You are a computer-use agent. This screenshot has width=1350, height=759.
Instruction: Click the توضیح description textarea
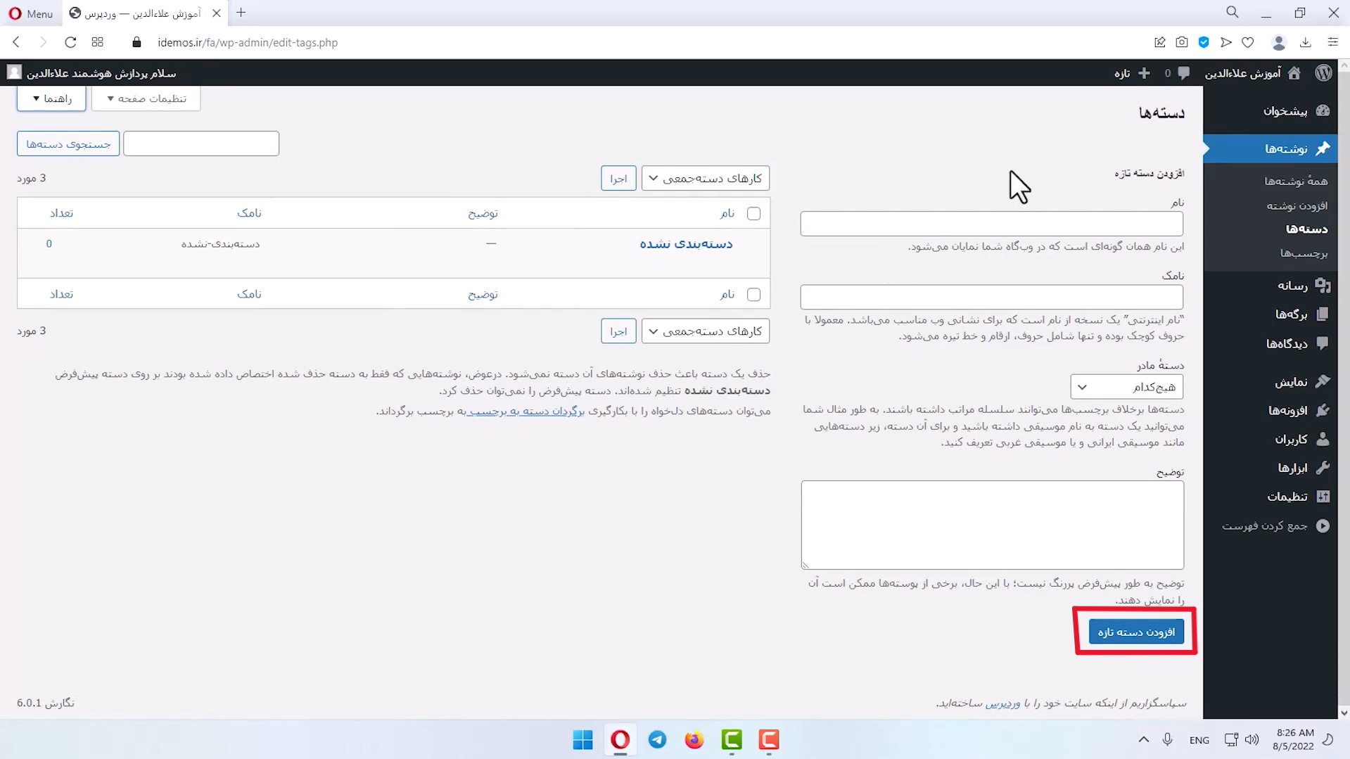click(x=992, y=525)
